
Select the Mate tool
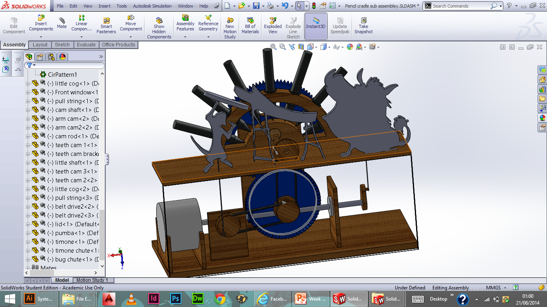pos(62,21)
